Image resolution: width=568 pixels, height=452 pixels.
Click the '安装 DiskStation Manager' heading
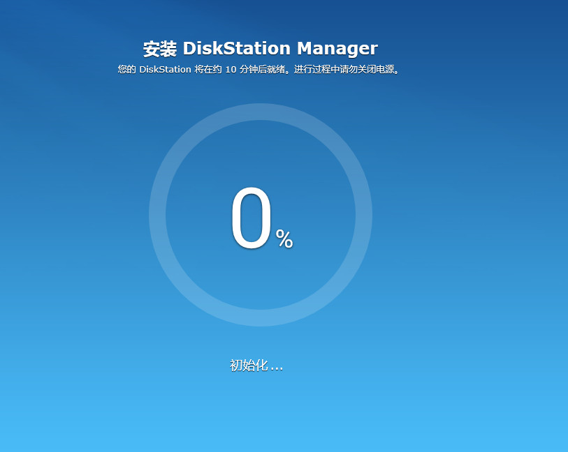pos(260,48)
